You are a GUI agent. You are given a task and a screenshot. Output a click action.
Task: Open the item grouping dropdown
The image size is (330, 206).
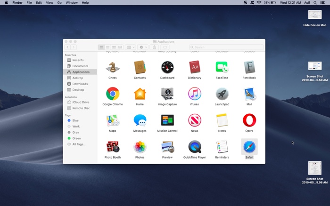pyautogui.click(x=131, y=47)
